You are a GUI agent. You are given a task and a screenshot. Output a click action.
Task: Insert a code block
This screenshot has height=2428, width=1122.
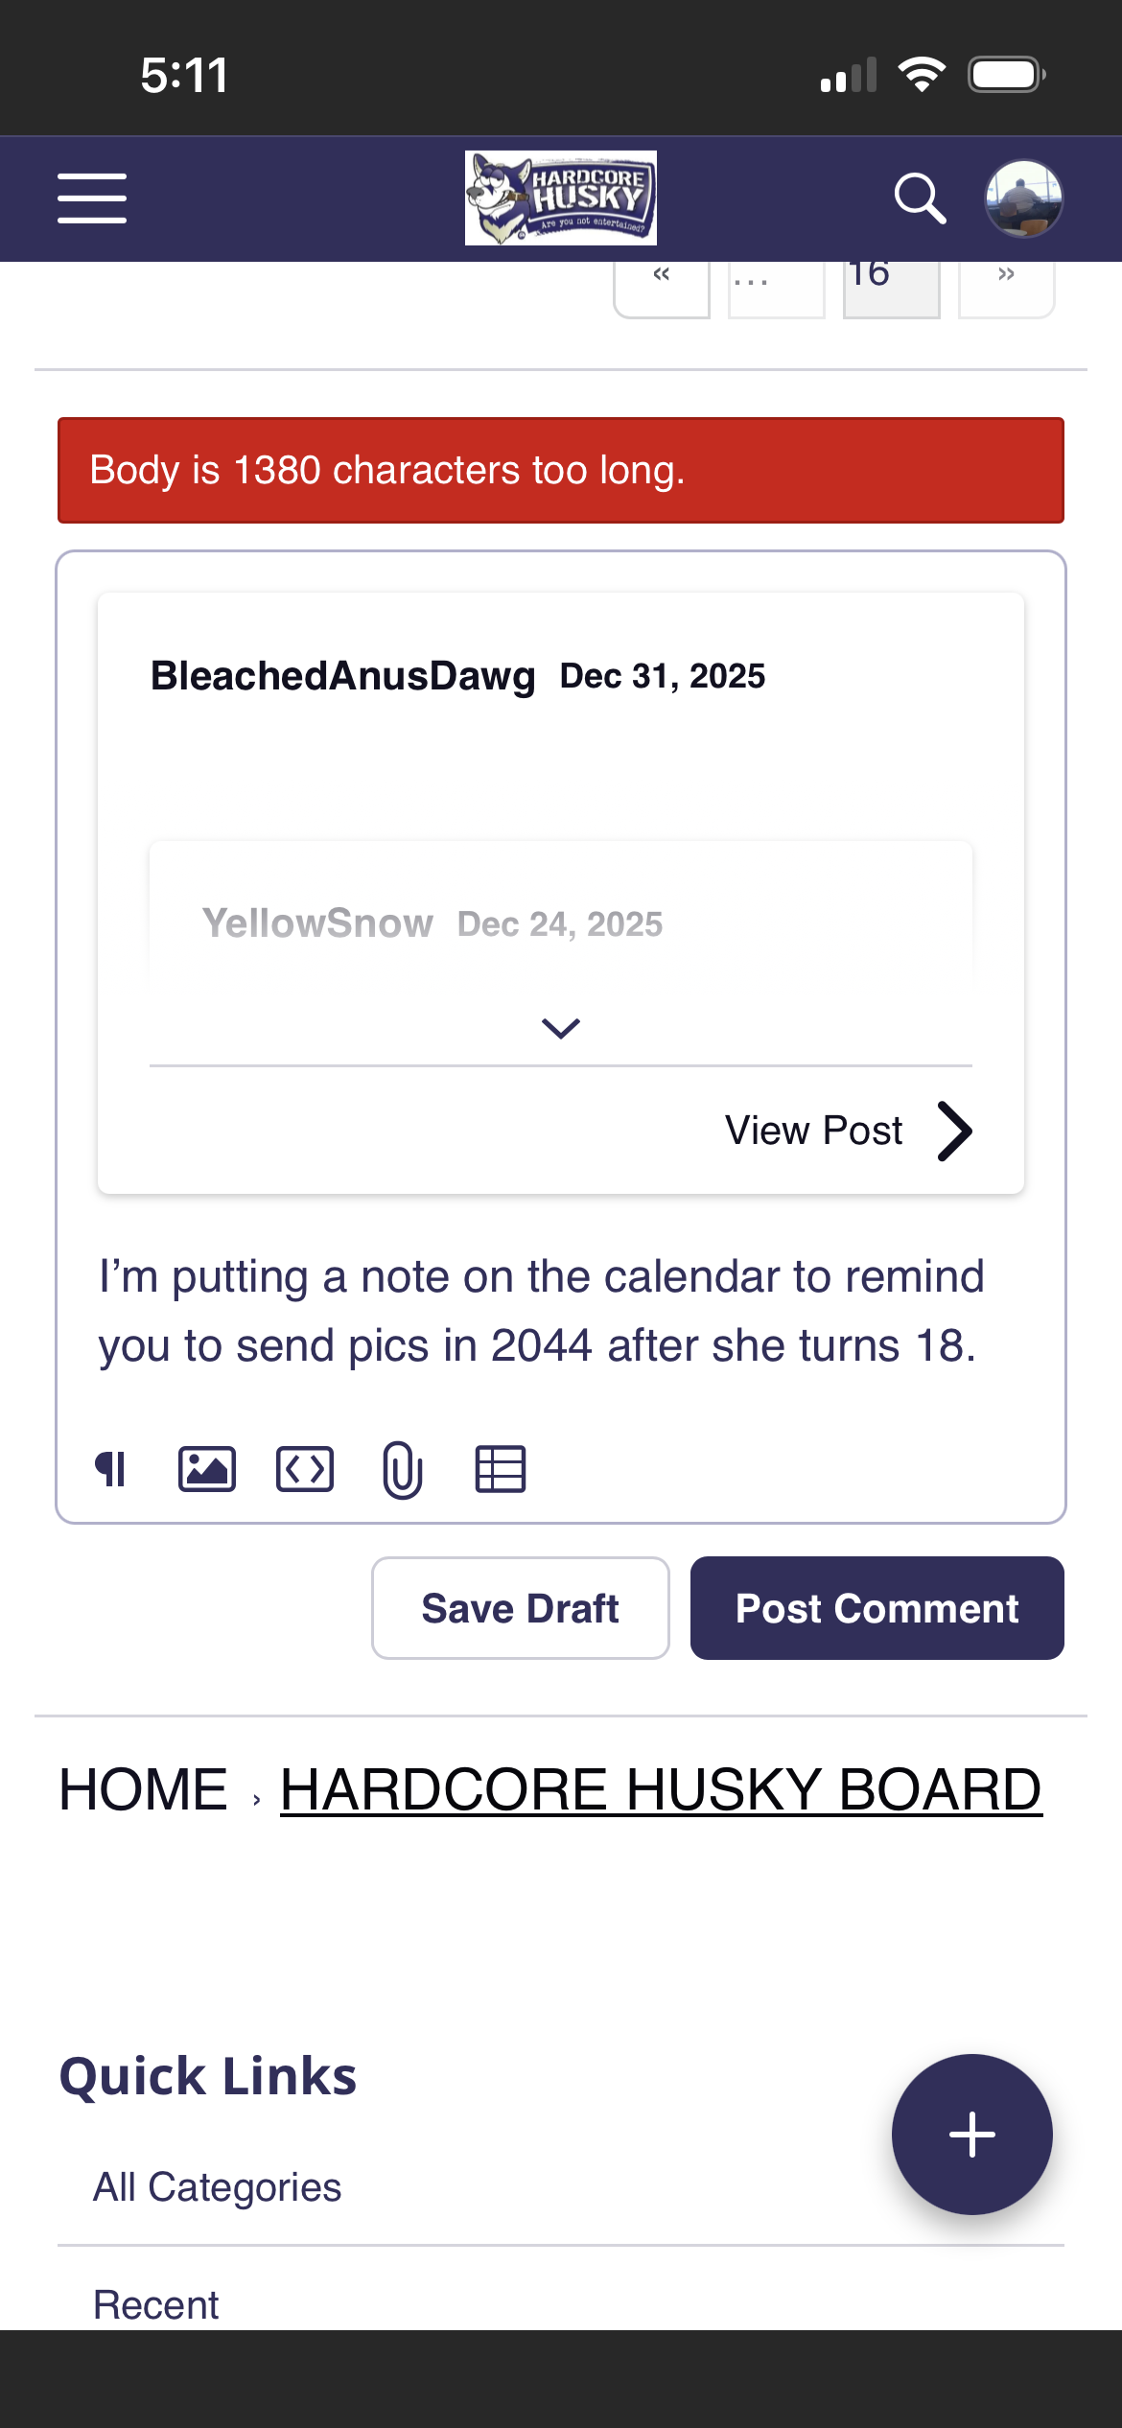coord(305,1469)
